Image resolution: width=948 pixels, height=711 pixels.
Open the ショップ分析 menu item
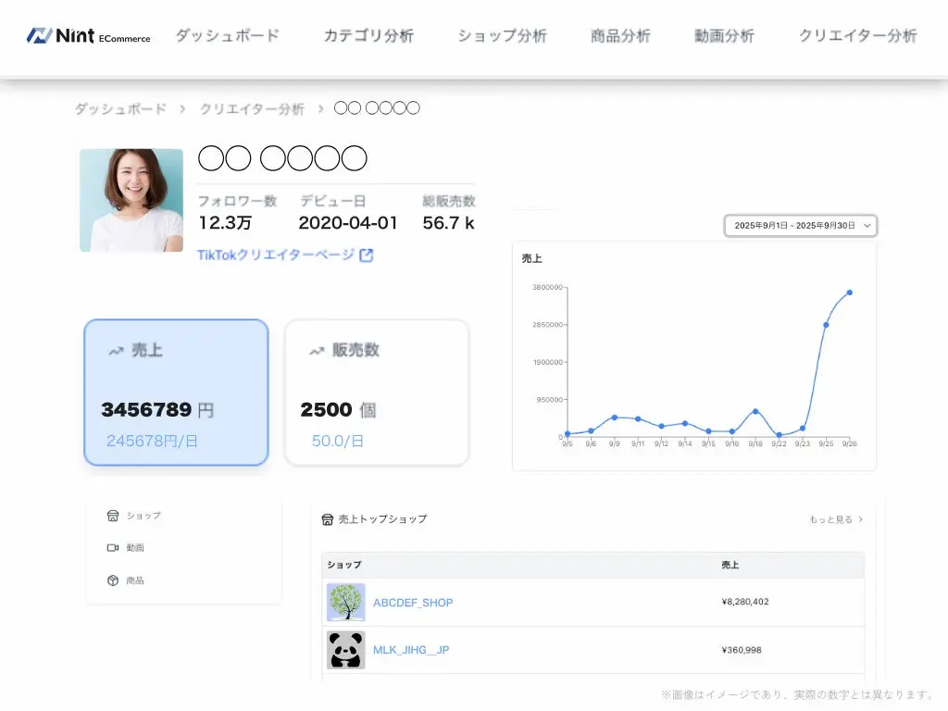pyautogui.click(x=502, y=36)
